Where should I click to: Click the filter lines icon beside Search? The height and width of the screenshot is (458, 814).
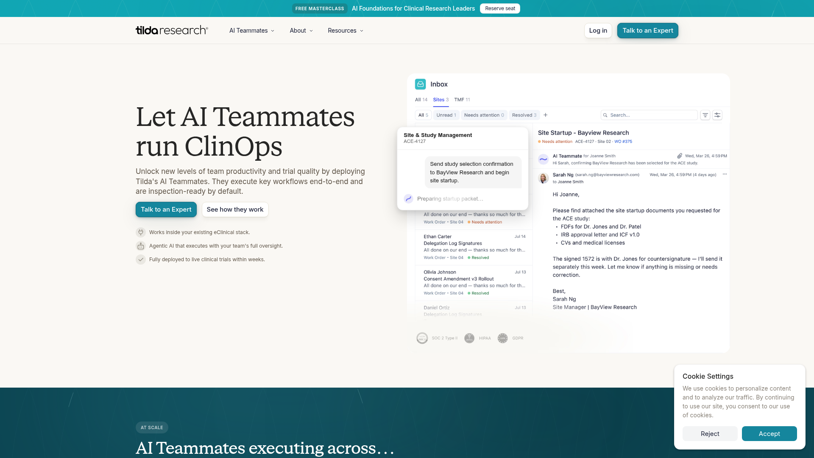tap(705, 115)
